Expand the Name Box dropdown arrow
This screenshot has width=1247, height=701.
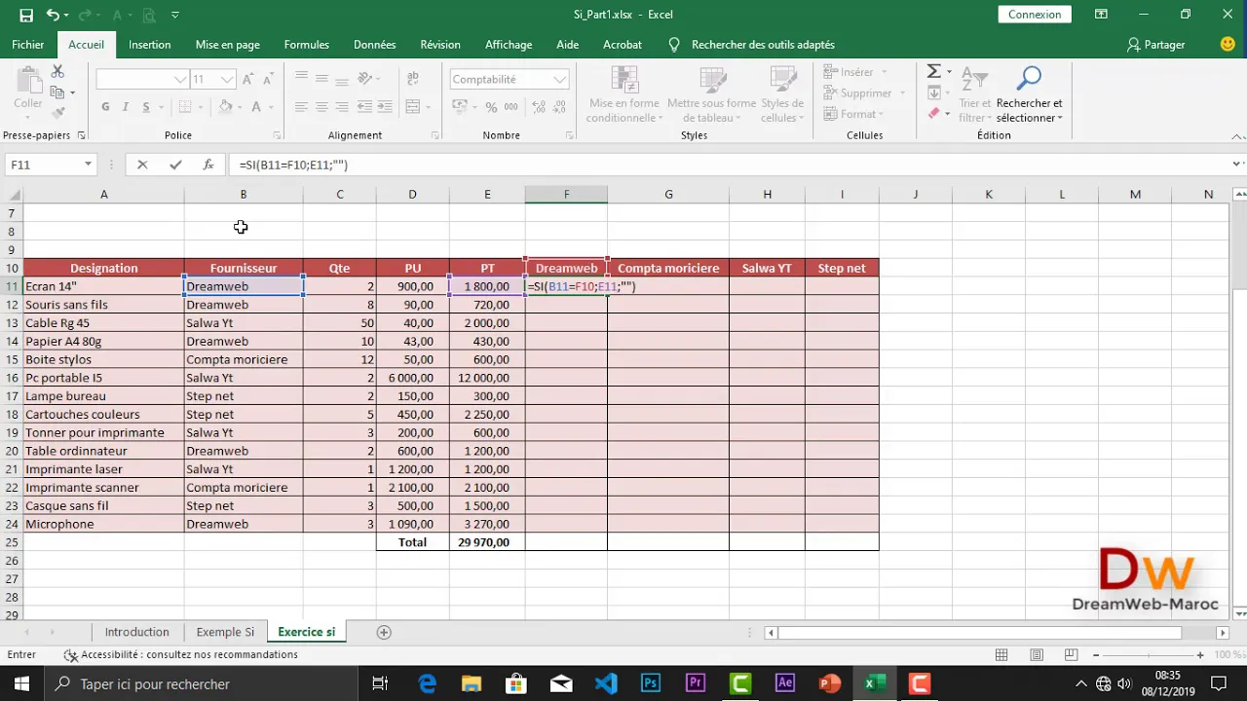(x=88, y=166)
